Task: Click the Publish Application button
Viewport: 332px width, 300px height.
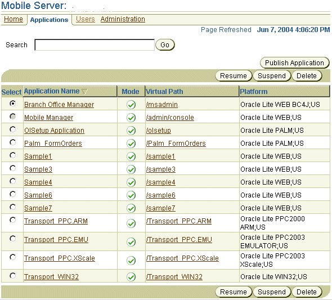Action: coord(294,62)
